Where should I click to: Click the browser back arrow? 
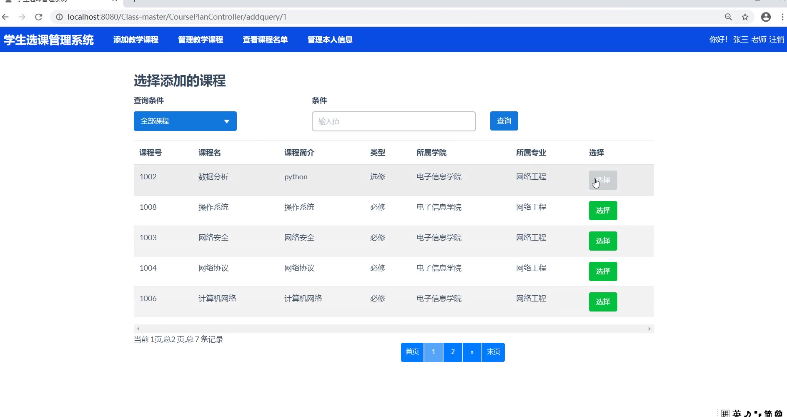[x=5, y=17]
